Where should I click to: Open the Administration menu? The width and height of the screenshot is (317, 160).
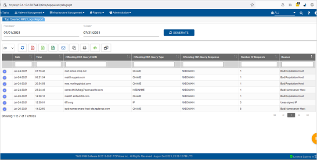click(x=120, y=13)
